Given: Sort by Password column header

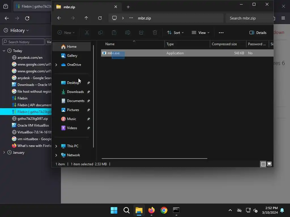Looking at the screenshot, I should click(257, 44).
